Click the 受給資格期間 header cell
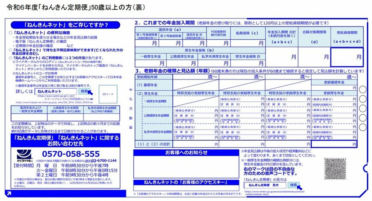The height and width of the screenshot is (201, 372). (x=347, y=37)
